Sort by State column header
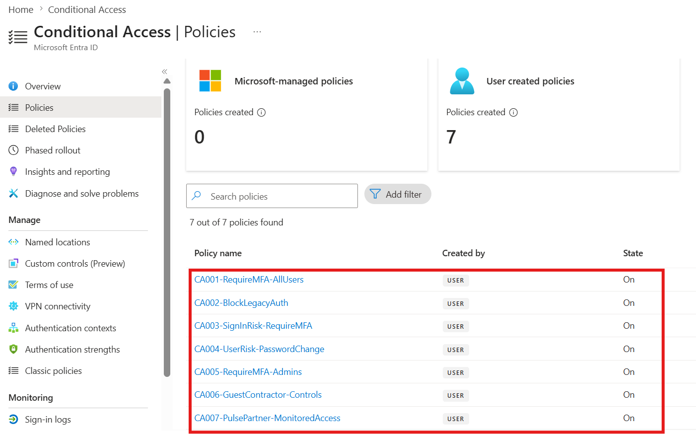This screenshot has width=696, height=434. 633,253
